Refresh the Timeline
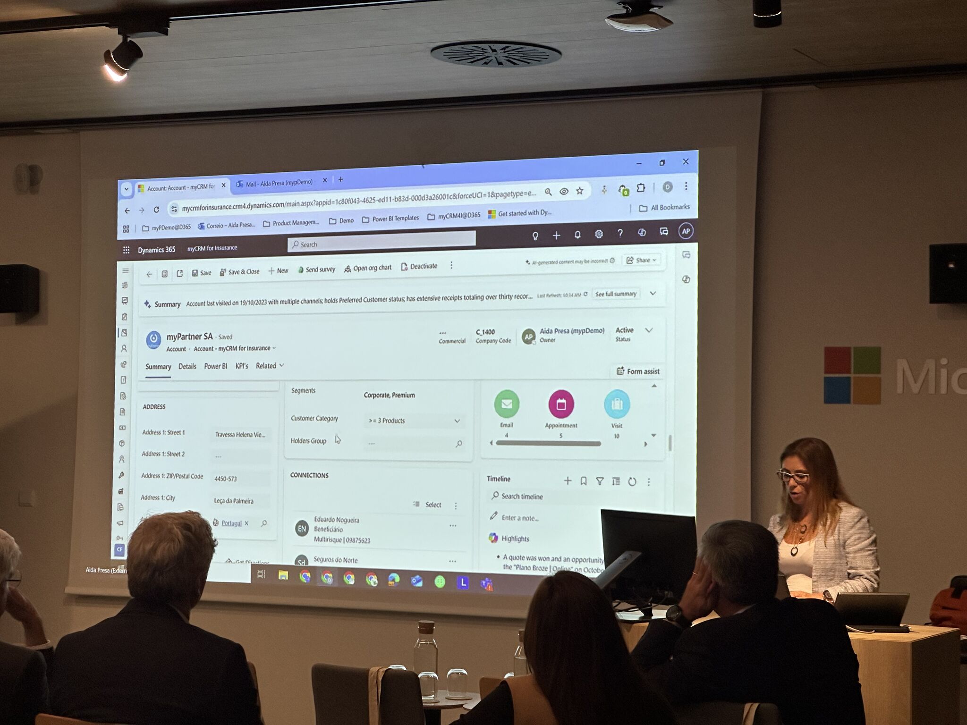This screenshot has width=967, height=725. tap(632, 482)
